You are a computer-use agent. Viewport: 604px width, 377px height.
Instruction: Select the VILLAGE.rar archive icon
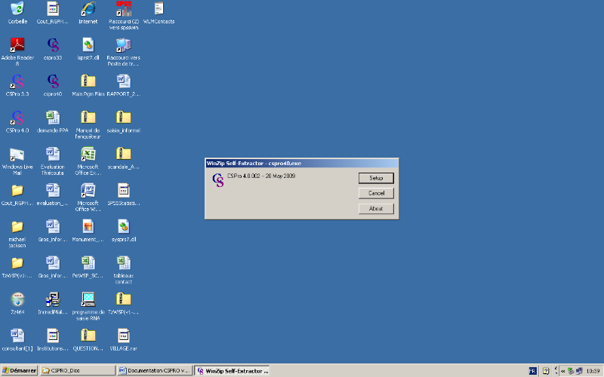coord(124,339)
